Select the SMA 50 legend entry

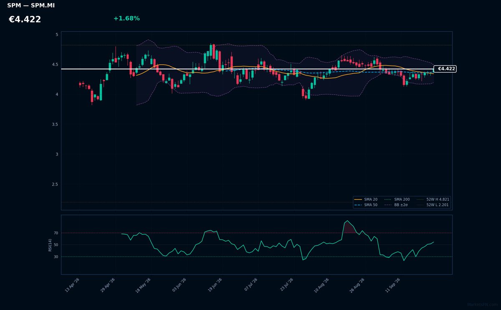[366, 205]
